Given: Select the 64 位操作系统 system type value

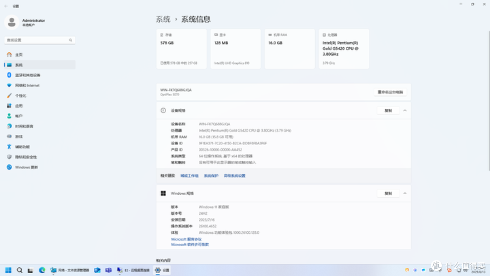Looking at the screenshot, I should [x=225, y=156].
